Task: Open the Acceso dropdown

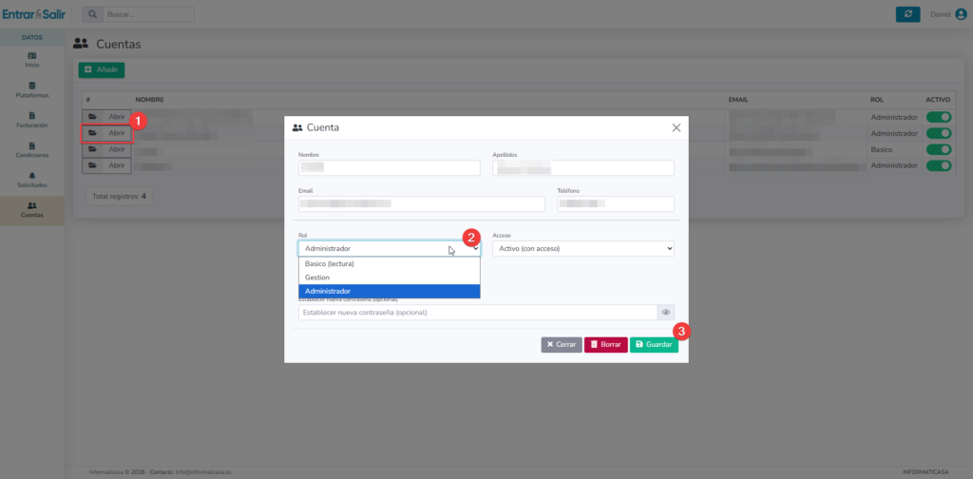Action: pyautogui.click(x=583, y=249)
